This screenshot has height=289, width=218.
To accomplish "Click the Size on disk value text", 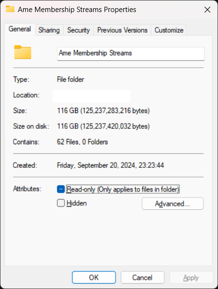I will coord(103,126).
